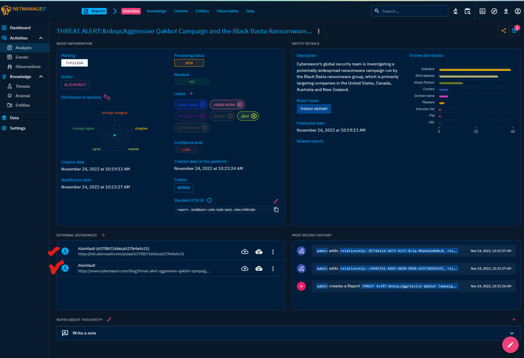Click the upload icon in top bar
This screenshot has width=524, height=358.
point(506,11)
